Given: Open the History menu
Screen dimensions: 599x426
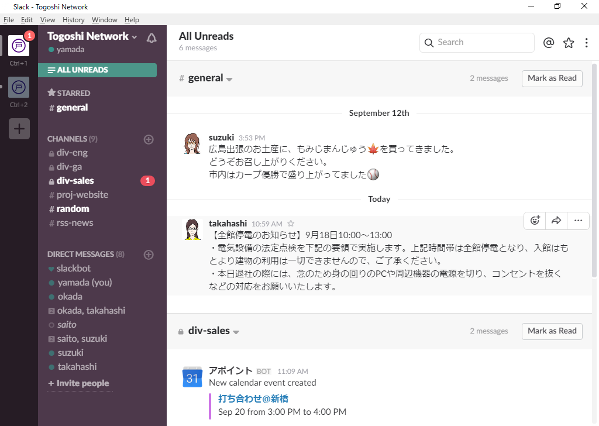Looking at the screenshot, I should (73, 20).
